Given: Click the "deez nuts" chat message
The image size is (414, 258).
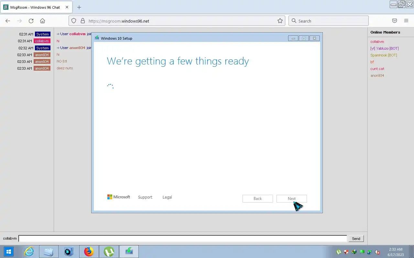Looking at the screenshot, I should pyautogui.click(x=65, y=68).
